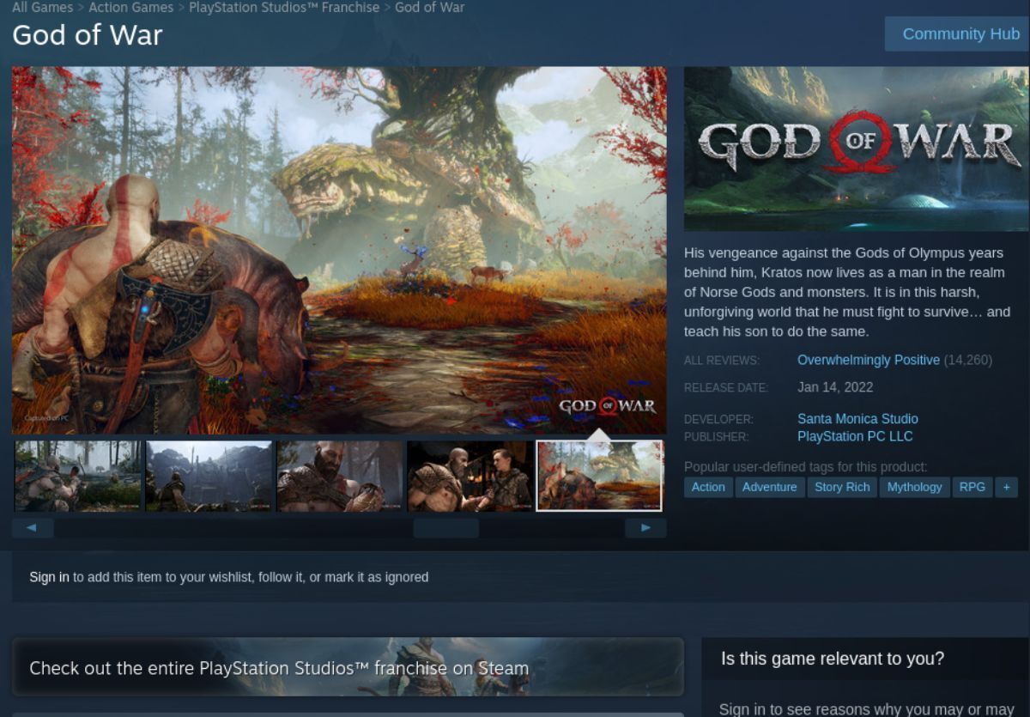The image size is (1030, 717).
Task: Click Sign in to add to wishlist
Action: pyautogui.click(x=51, y=577)
